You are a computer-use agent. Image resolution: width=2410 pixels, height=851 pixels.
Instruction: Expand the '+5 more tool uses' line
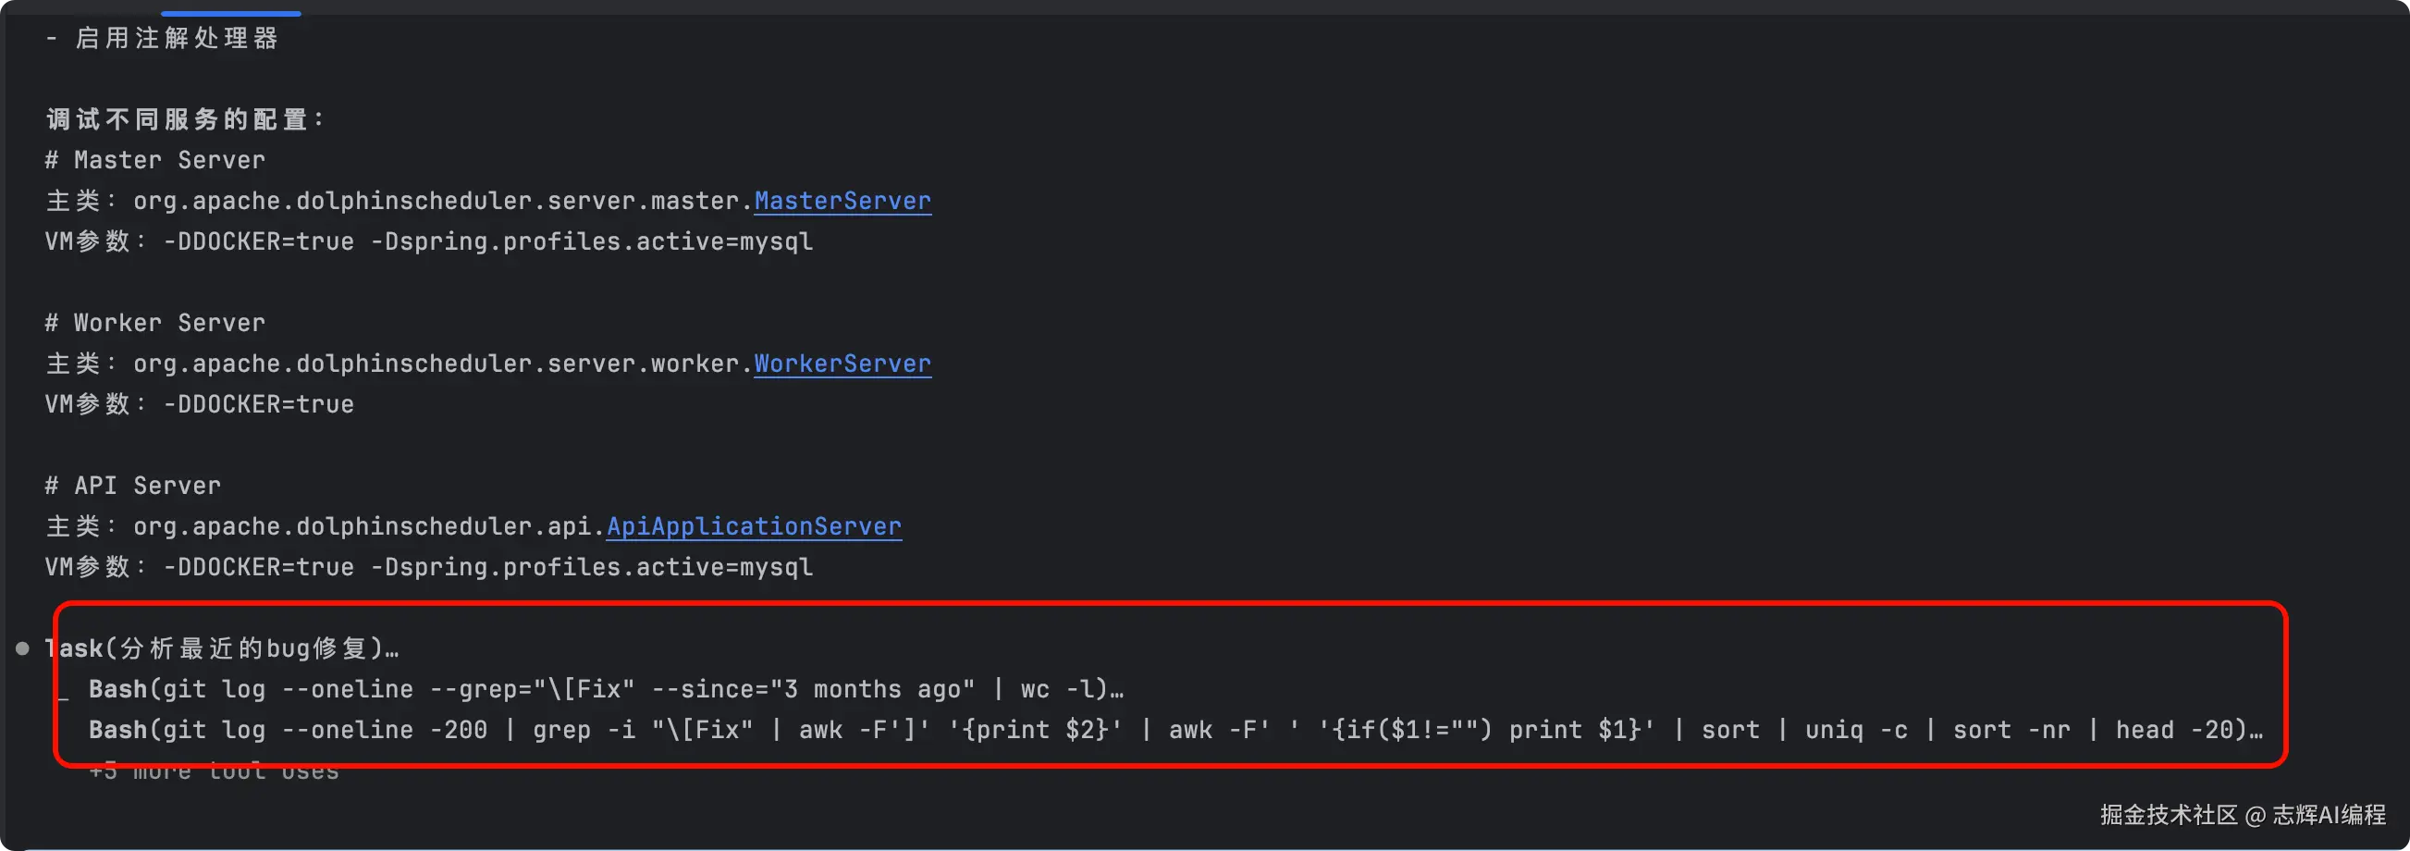coord(214,771)
